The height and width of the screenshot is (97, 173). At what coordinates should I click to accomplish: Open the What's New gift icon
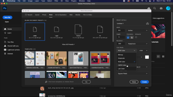pyautogui.click(x=161, y=8)
